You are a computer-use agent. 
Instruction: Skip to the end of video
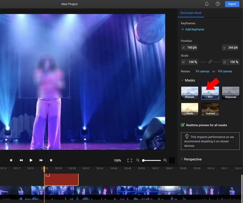click(51, 160)
